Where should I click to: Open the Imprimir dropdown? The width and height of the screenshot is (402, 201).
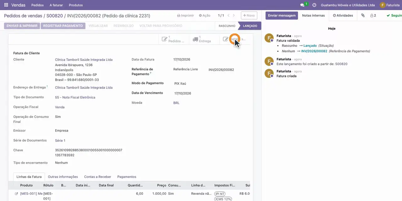tap(186, 15)
